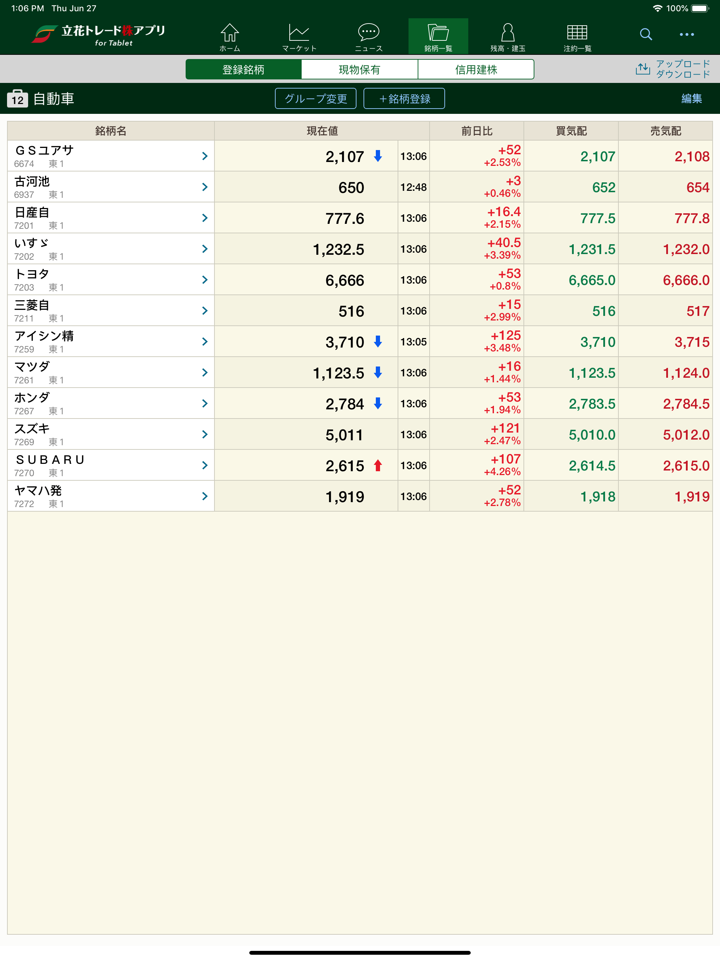Tap the 立花トレード株アプリ logo
Image resolution: width=720 pixels, height=960 pixels.
point(98,35)
